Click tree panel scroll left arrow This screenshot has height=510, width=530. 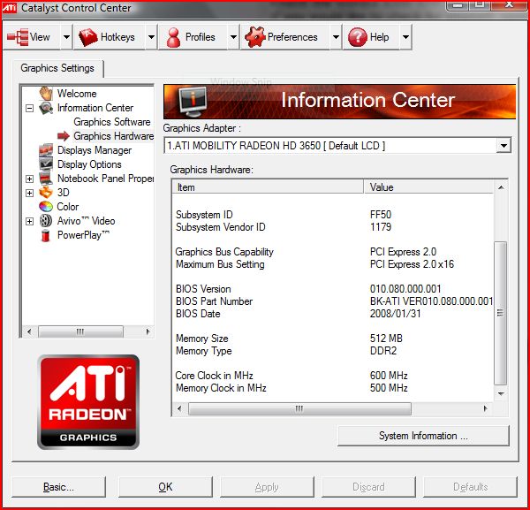point(29,331)
